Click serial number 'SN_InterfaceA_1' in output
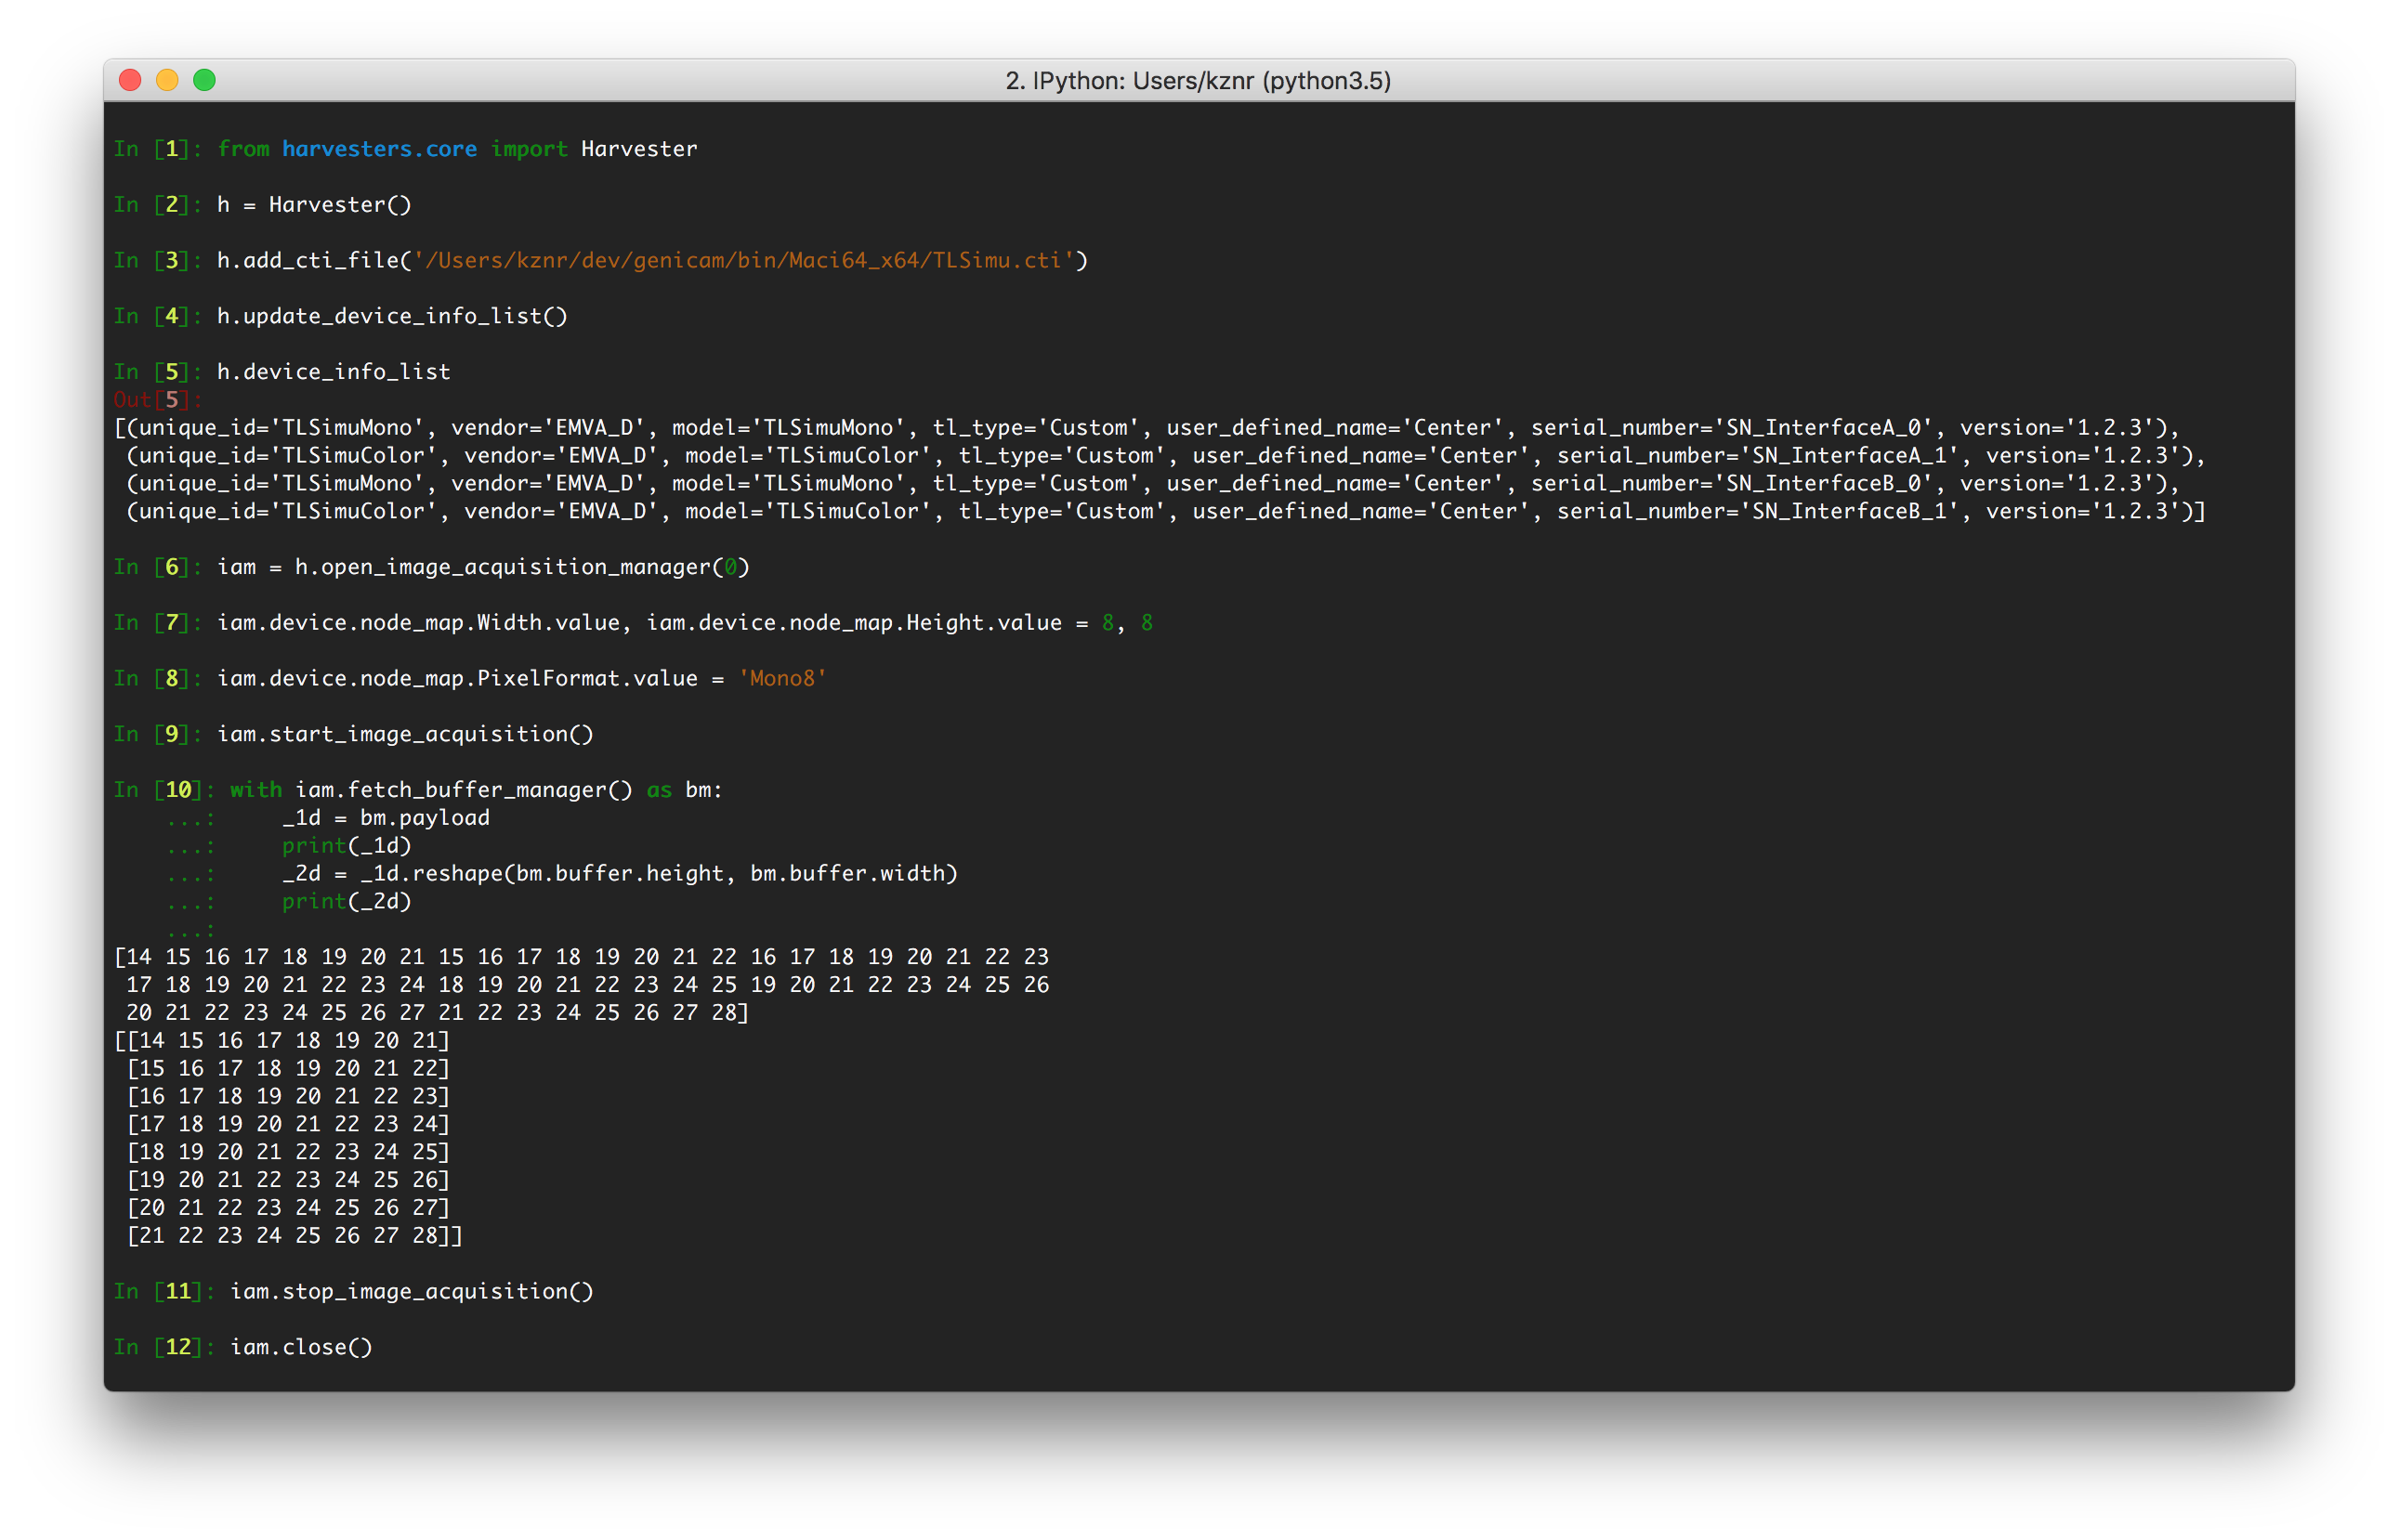This screenshot has width=2399, height=1540. pyautogui.click(x=1855, y=456)
